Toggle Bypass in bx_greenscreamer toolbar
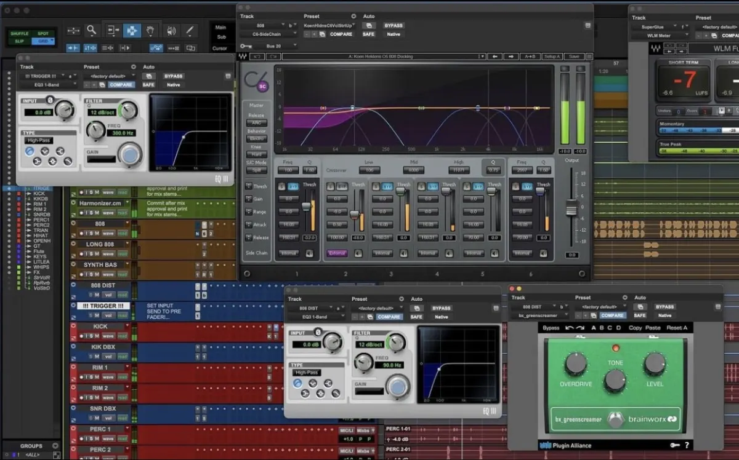 pos(551,328)
